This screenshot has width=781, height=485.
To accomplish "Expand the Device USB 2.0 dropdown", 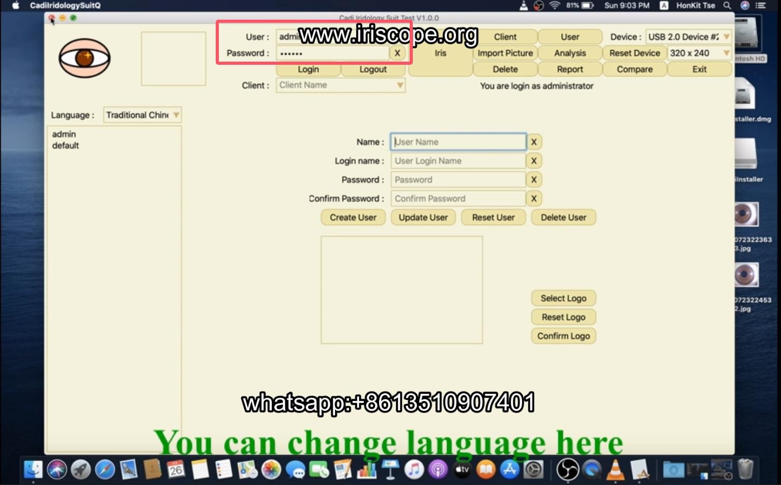I will tap(688, 37).
